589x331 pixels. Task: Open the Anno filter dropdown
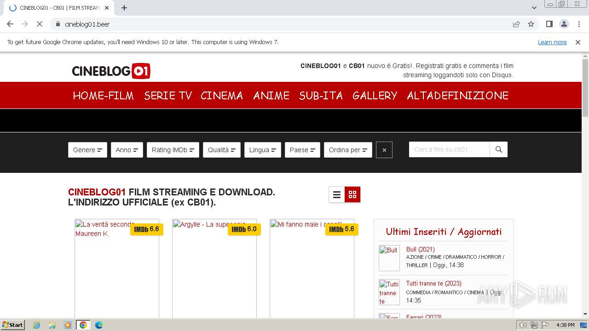[127, 150]
